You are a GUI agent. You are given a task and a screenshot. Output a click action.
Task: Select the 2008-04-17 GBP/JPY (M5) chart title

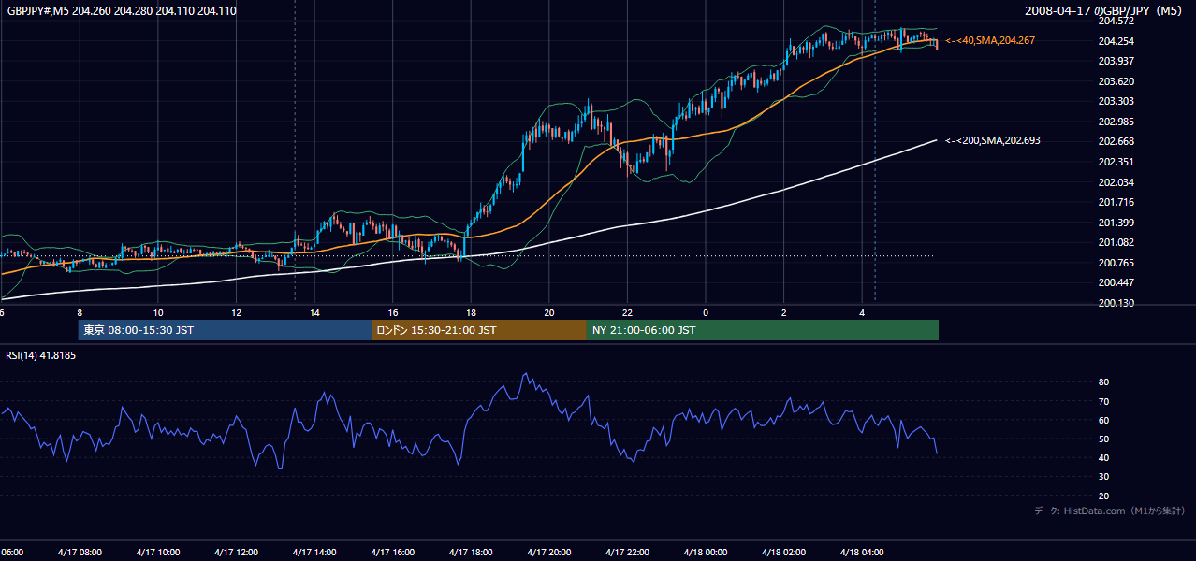click(x=1104, y=11)
